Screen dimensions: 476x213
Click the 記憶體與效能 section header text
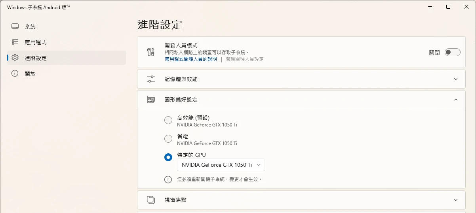pos(181,79)
